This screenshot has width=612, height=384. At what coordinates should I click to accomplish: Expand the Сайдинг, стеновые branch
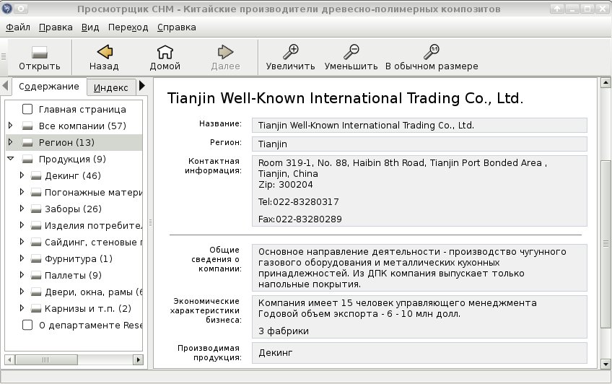point(22,242)
